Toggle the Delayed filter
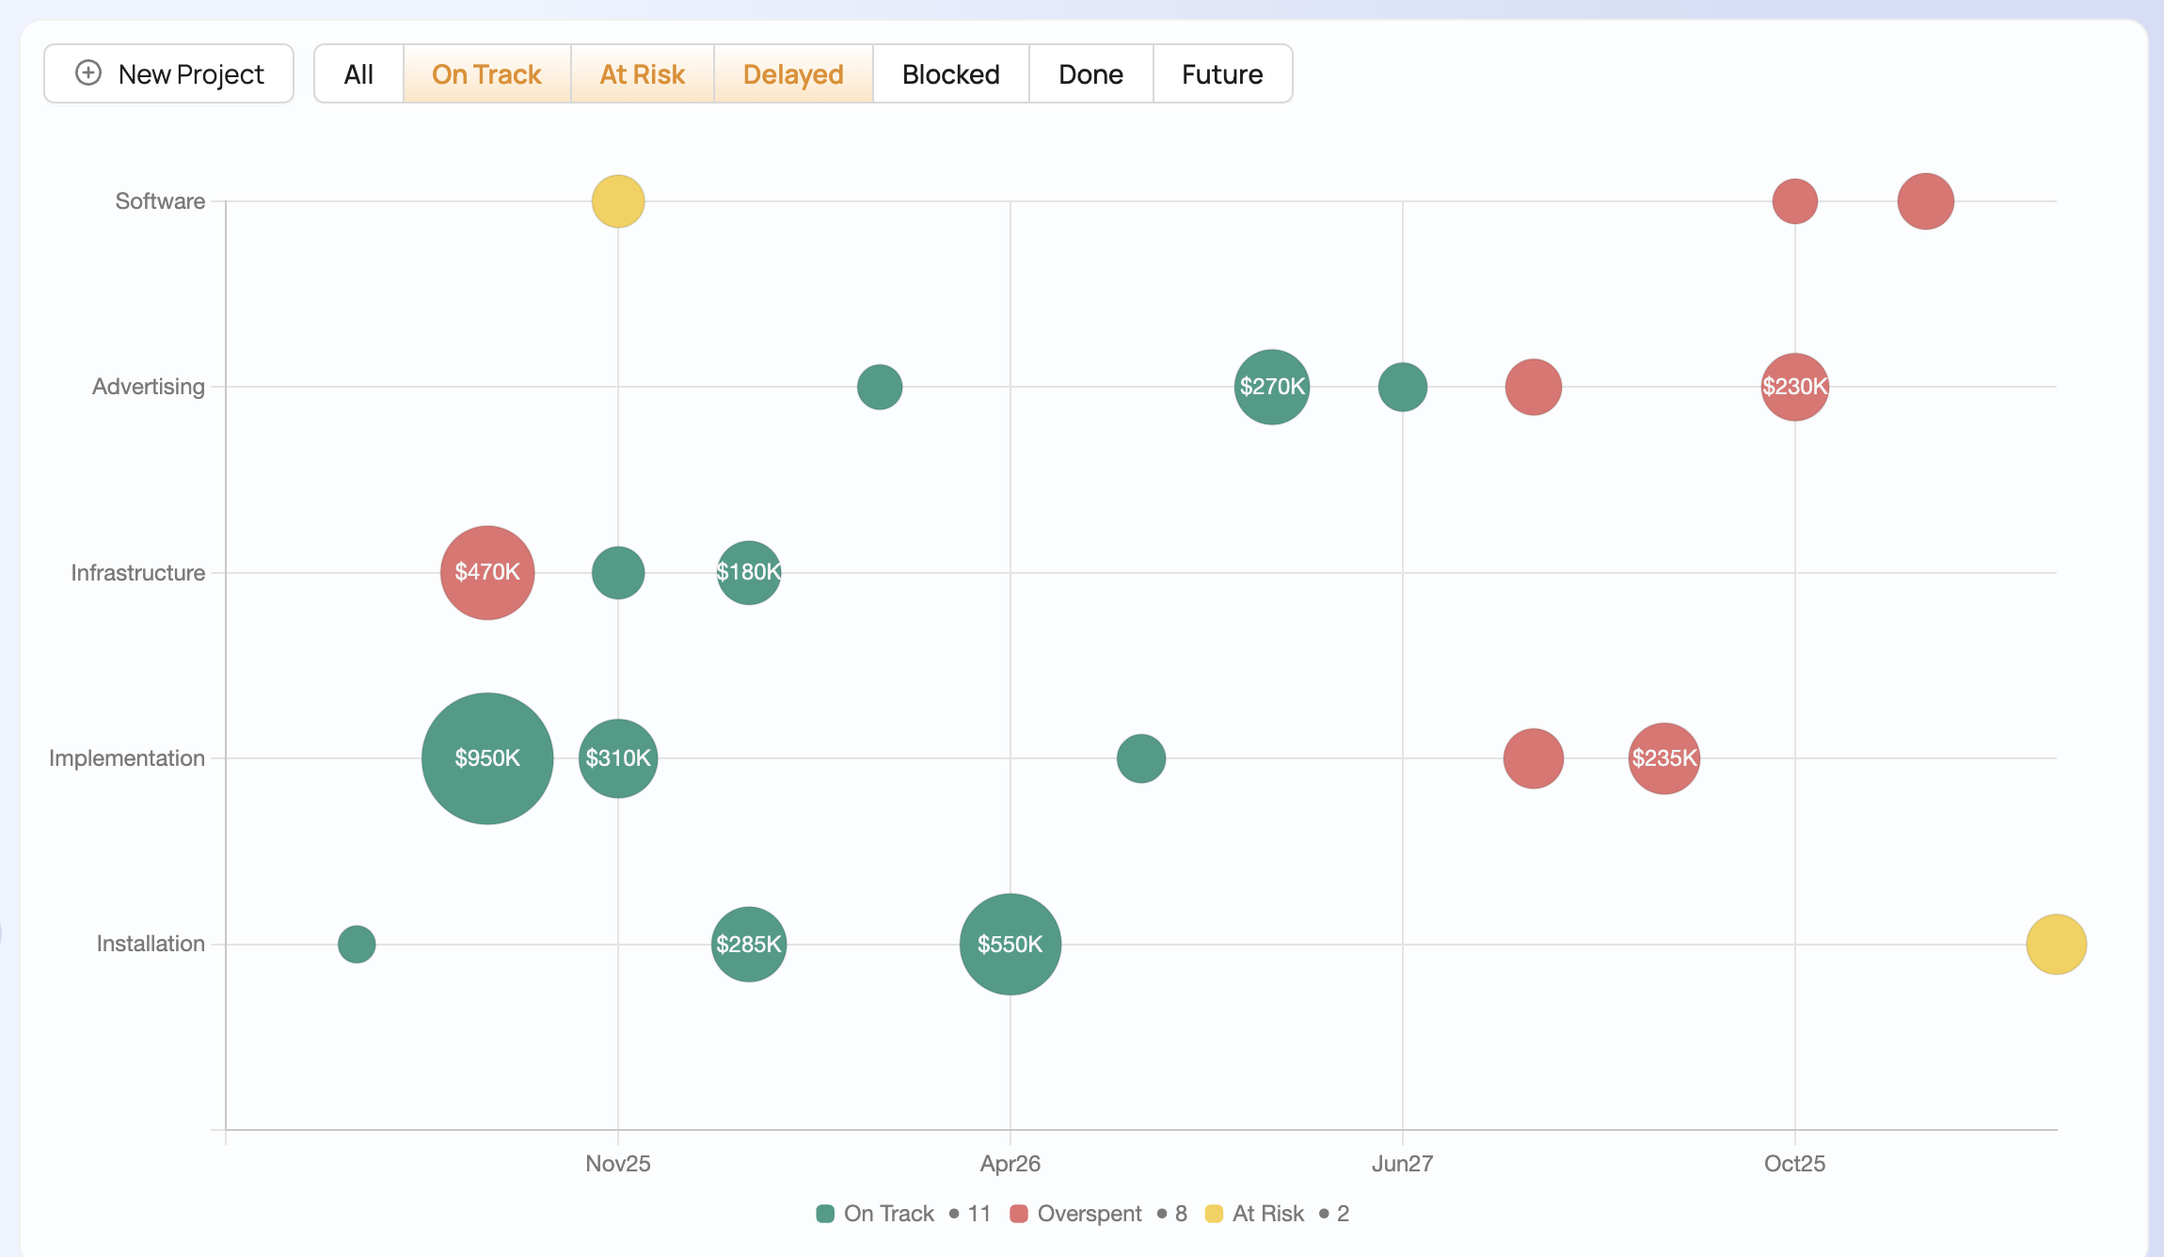 [792, 74]
